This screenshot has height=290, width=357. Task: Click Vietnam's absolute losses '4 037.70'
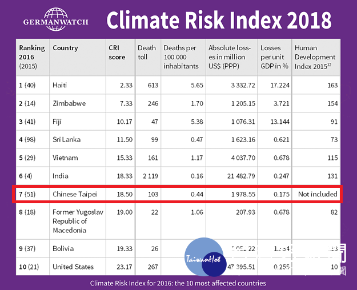point(243,158)
